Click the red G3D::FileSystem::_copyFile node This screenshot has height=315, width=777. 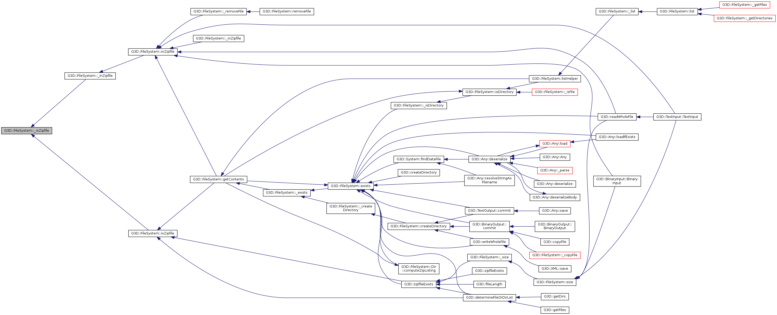[x=555, y=255]
